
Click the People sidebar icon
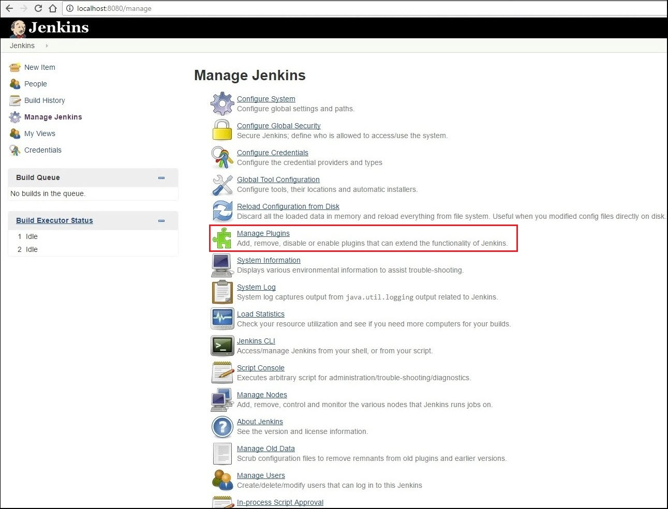pos(15,84)
